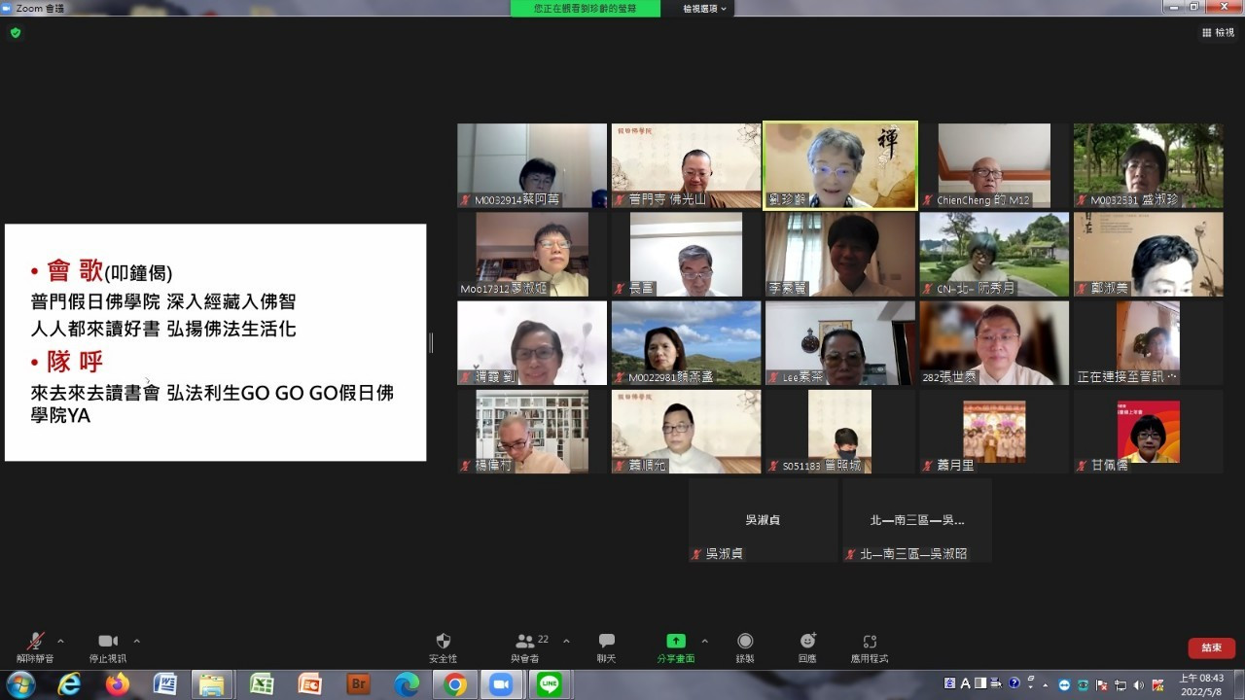
Task: Expand share screen options arrow
Action: pos(704,641)
